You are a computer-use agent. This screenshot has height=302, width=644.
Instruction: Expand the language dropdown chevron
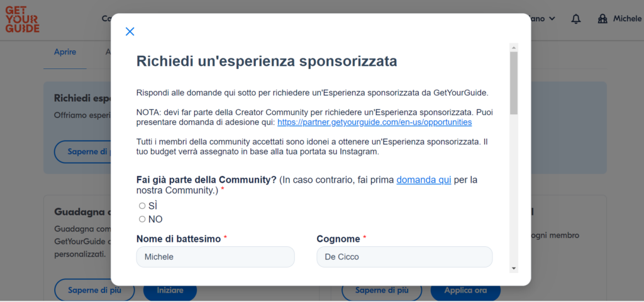click(552, 19)
